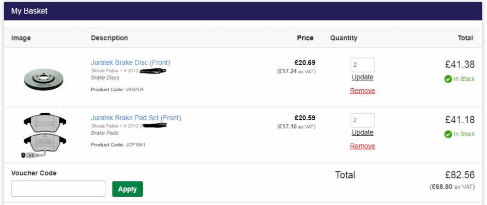Focus the brake pad set quantity field
Image resolution: width=487 pixels, height=205 pixels.
(x=362, y=120)
